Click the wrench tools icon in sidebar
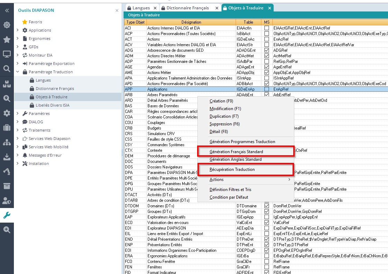 coord(7,215)
